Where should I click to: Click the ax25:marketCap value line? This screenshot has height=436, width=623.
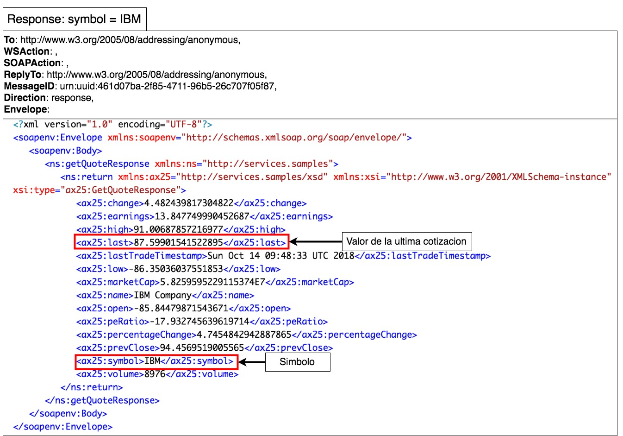point(215,282)
